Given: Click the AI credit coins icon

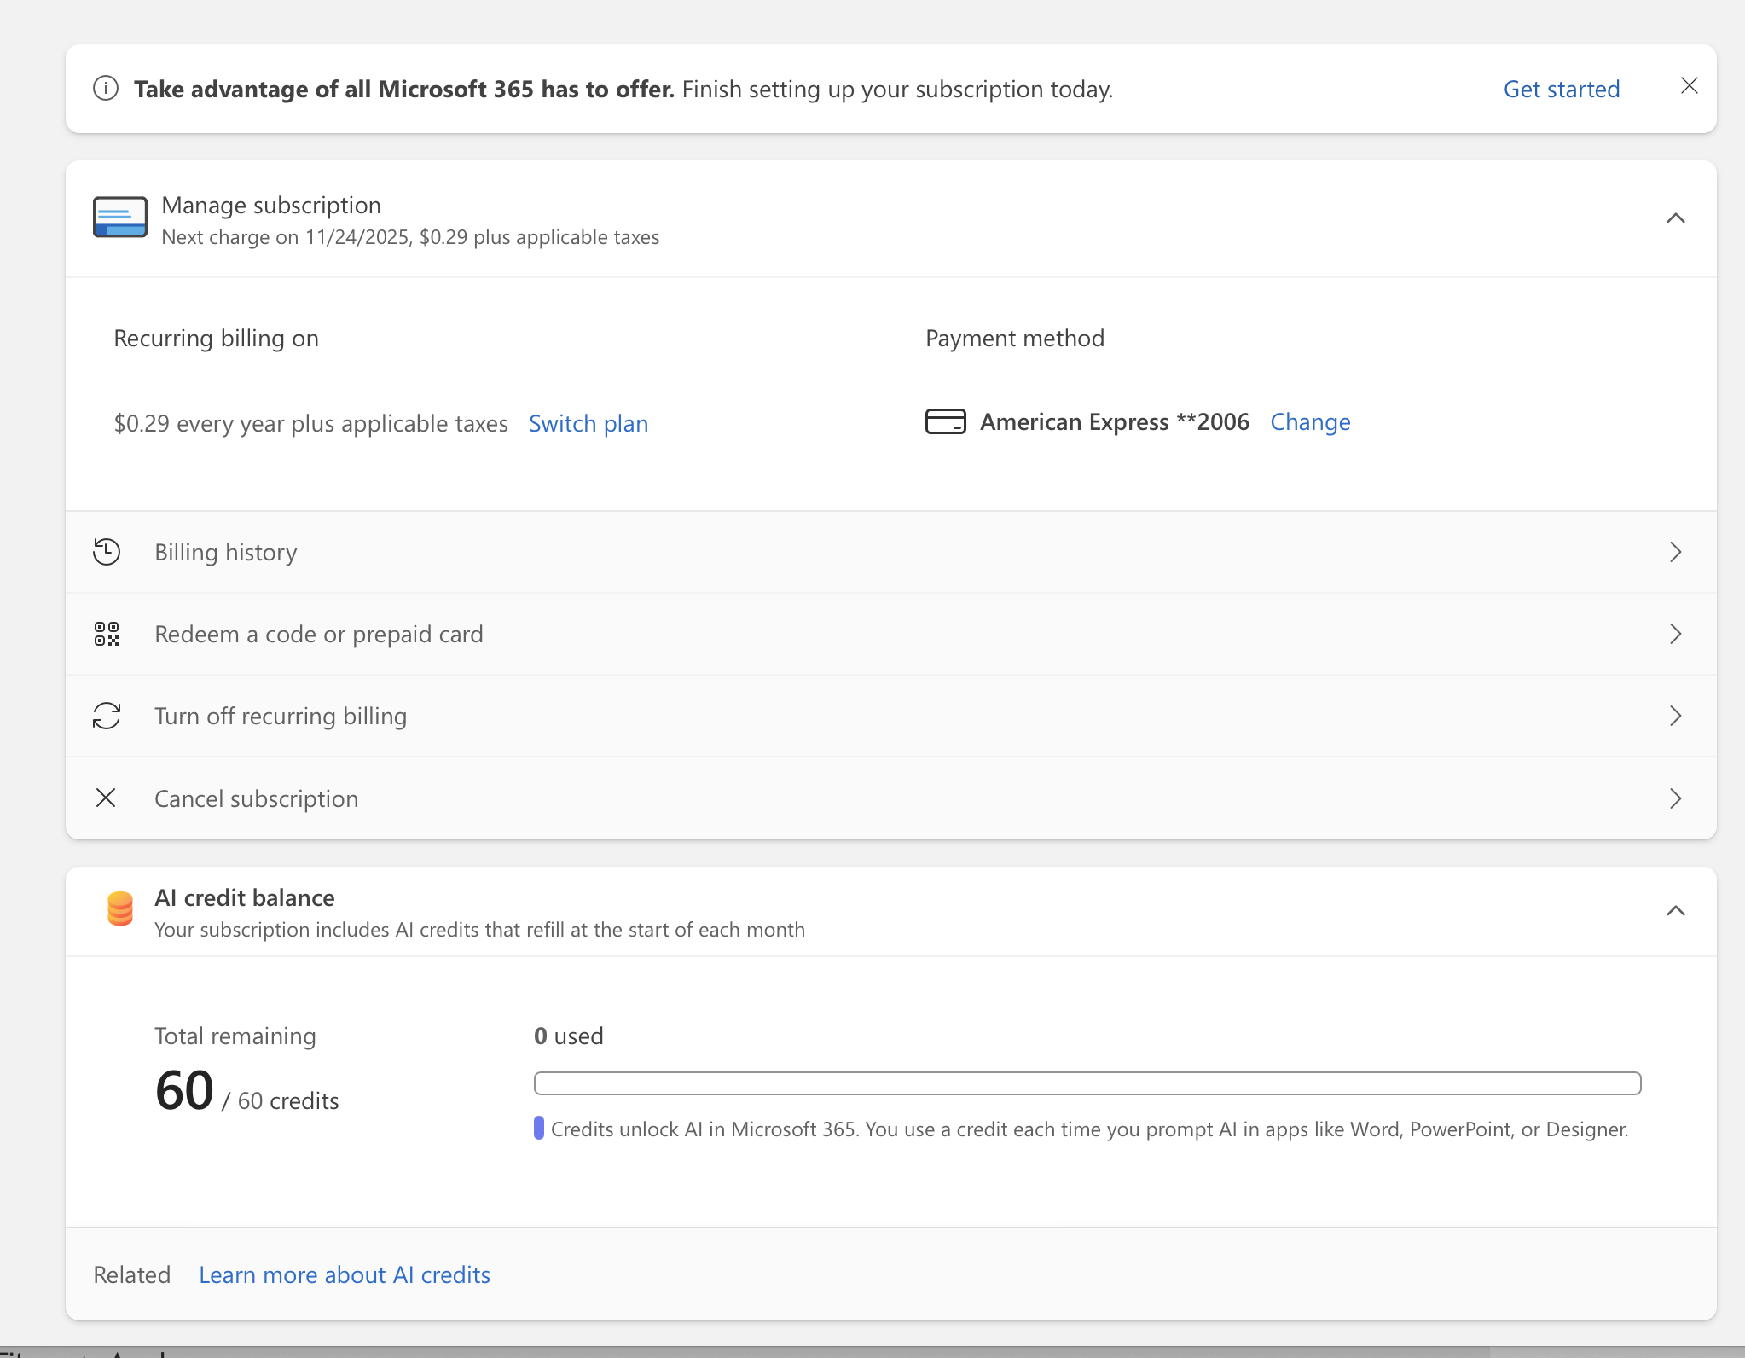Looking at the screenshot, I should 120,909.
